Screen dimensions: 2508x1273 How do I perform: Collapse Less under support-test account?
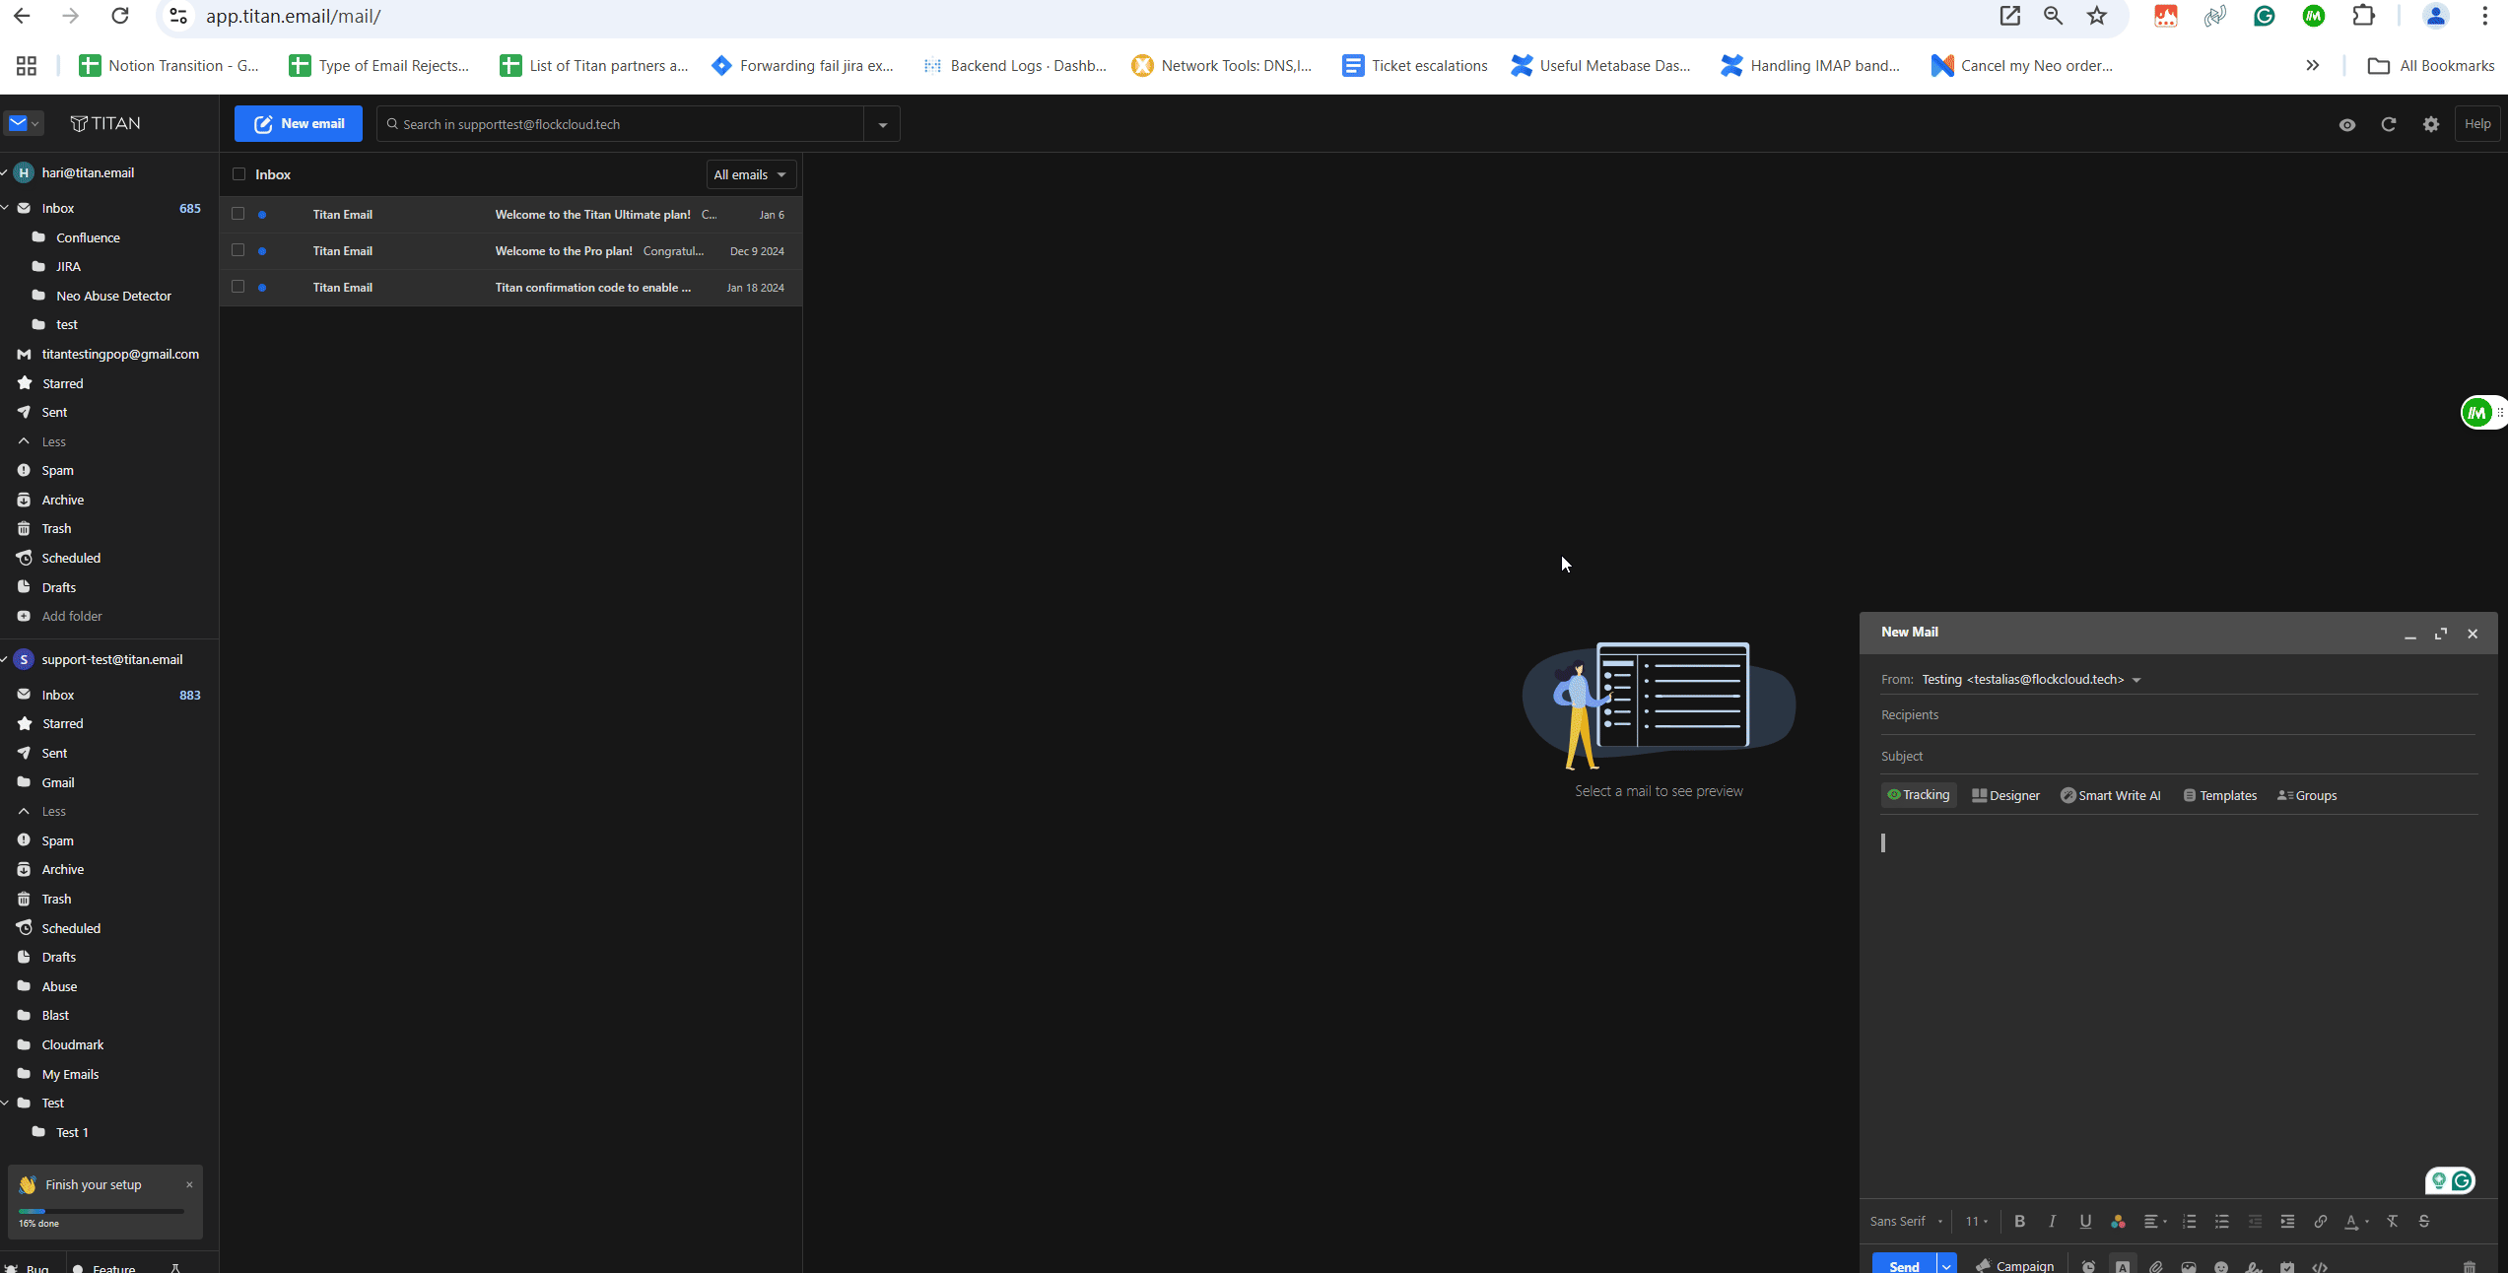[x=42, y=812]
